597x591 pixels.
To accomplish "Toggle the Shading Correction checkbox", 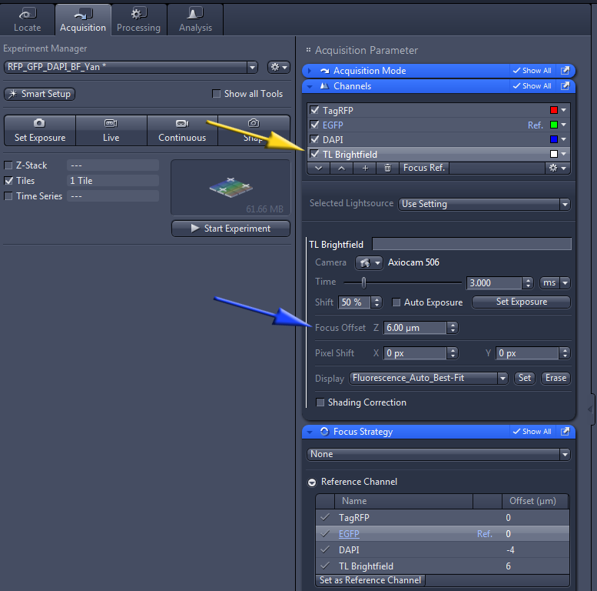I will tap(320, 402).
